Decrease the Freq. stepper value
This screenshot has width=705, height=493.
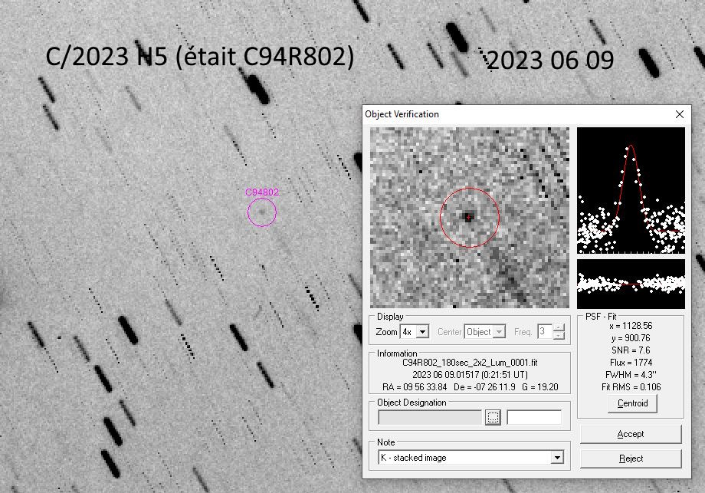559,336
